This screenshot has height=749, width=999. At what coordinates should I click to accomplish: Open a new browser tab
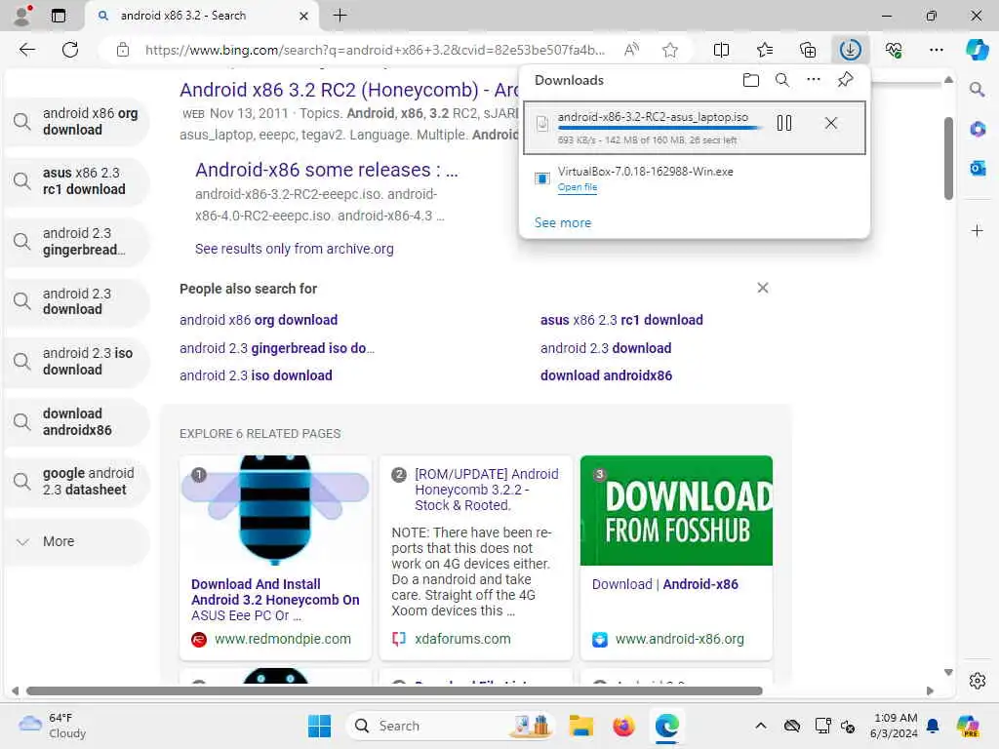pyautogui.click(x=340, y=16)
